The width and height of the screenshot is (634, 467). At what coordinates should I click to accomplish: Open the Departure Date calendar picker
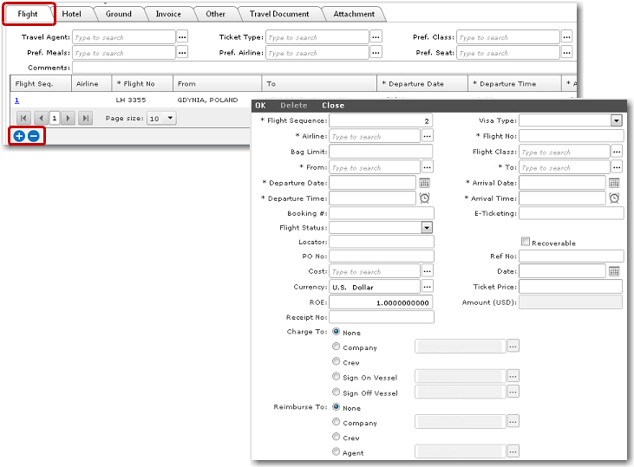pos(424,183)
